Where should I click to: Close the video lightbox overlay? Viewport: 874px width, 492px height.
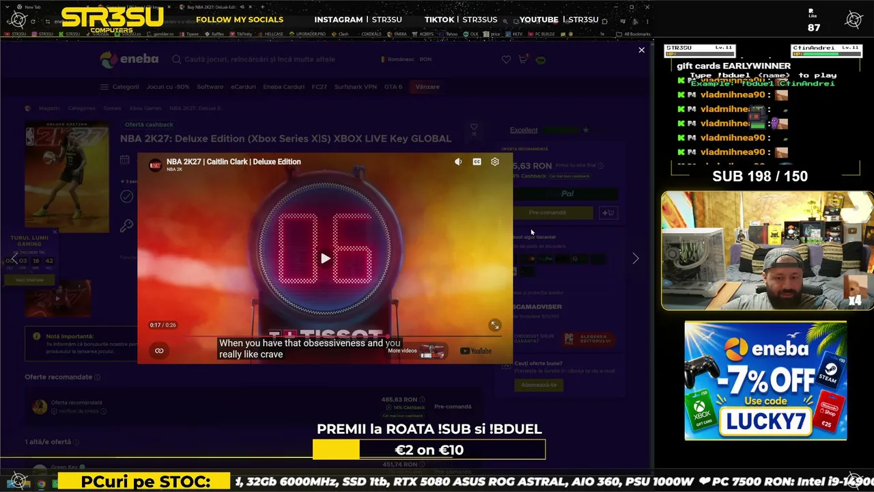click(x=641, y=50)
